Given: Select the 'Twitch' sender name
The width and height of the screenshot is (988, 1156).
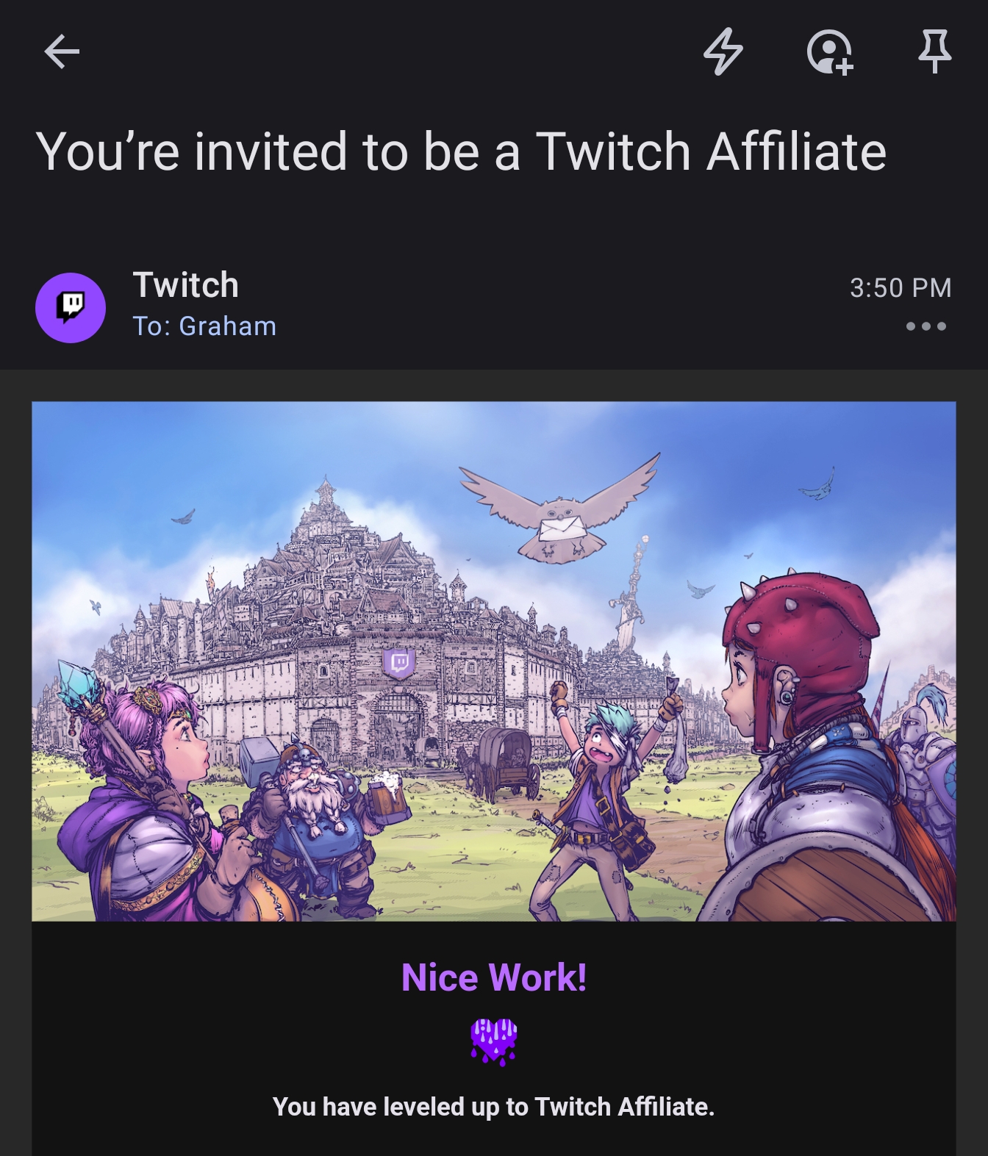Looking at the screenshot, I should [x=186, y=285].
